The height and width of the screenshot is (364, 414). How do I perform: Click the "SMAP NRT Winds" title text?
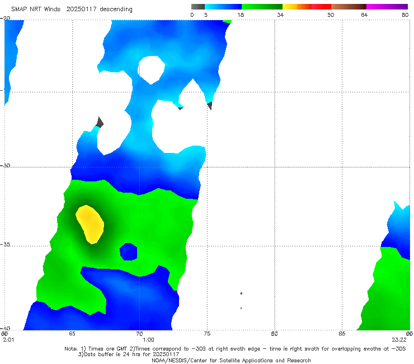[x=36, y=9]
